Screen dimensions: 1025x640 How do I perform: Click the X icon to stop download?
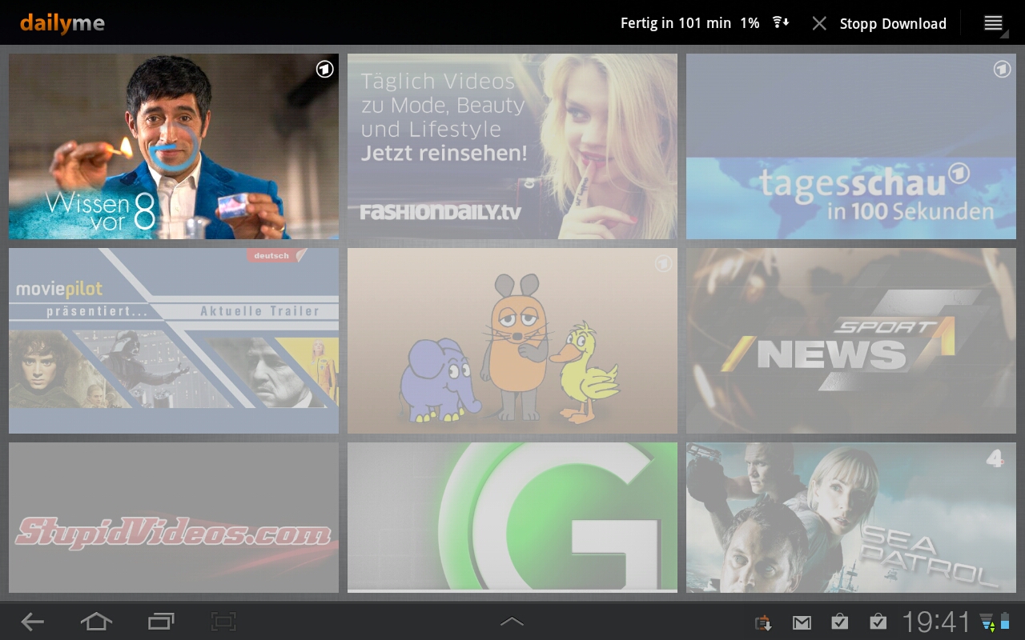pos(819,23)
